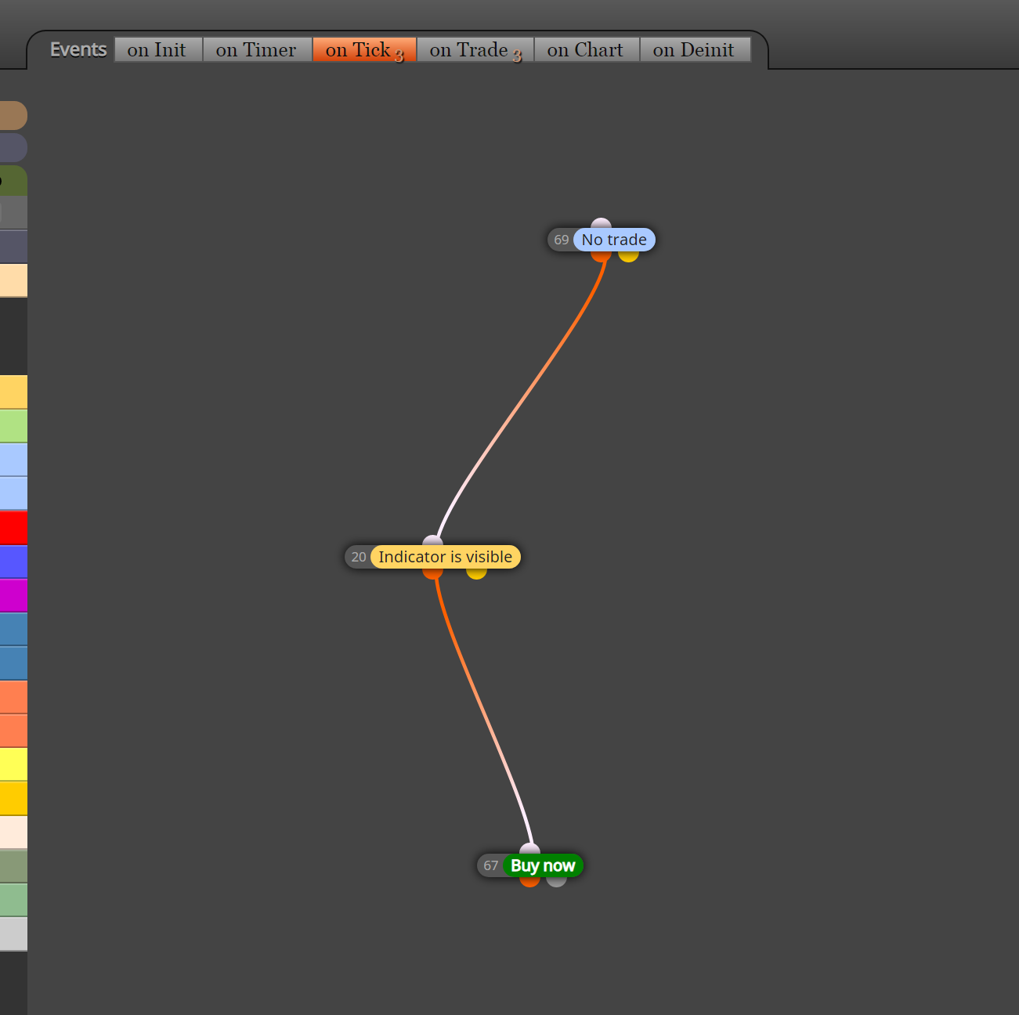Pick the green swatch above light gray

(x=13, y=900)
